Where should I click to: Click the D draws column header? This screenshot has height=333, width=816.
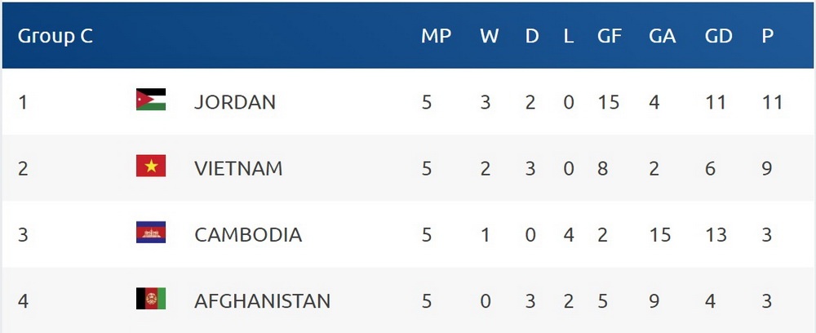point(532,37)
